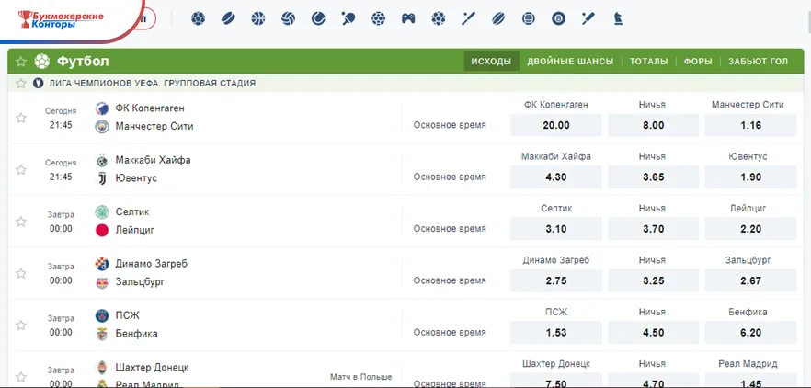Image resolution: width=811 pixels, height=388 pixels.
Task: Select the baseball bat icon
Action: click(468, 18)
